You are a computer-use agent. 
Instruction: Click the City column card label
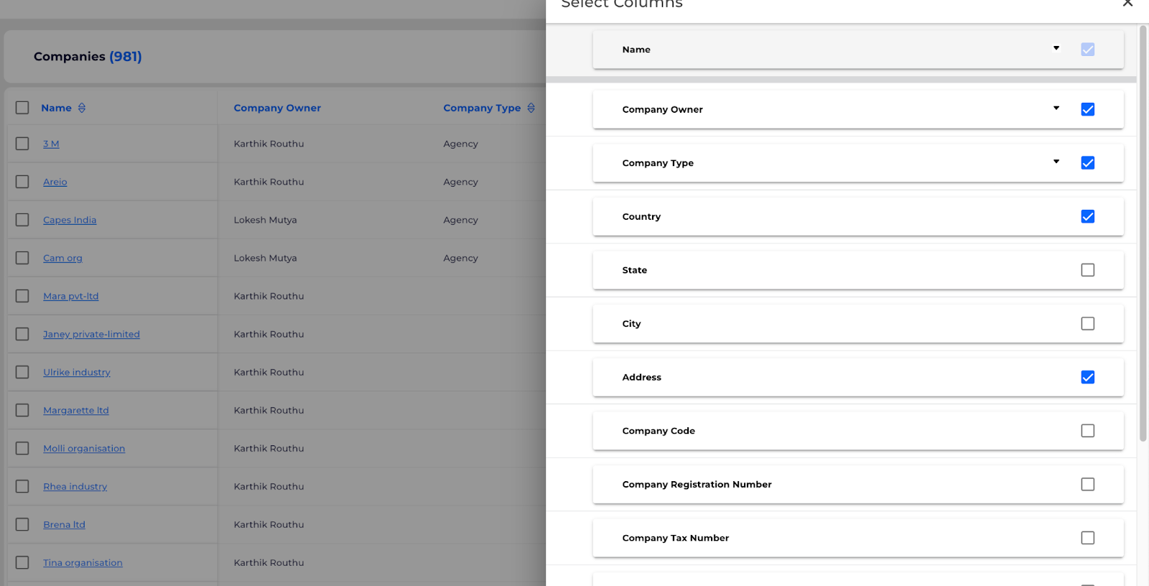point(631,324)
